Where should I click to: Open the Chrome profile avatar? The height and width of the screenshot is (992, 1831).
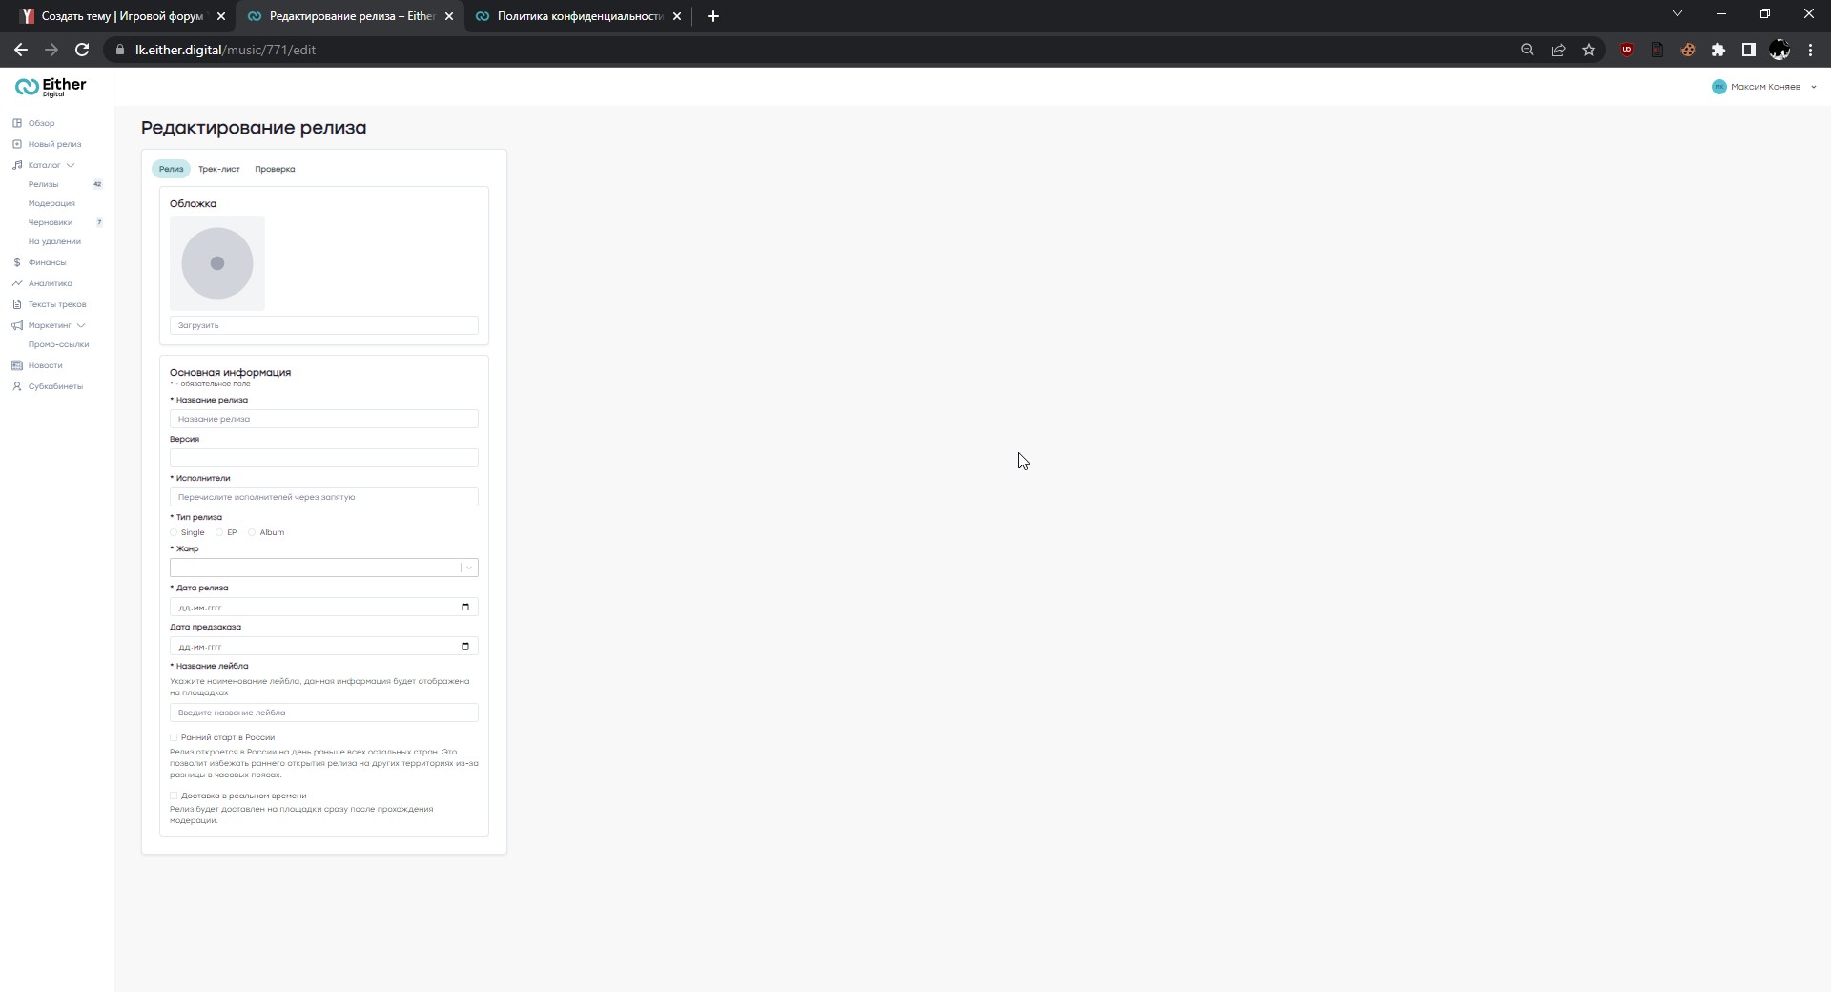[1780, 50]
